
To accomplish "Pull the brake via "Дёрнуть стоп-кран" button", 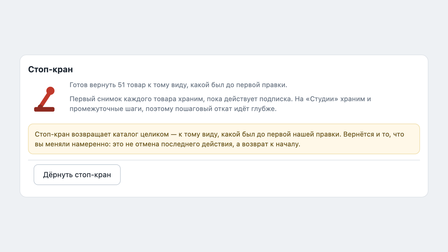I will [x=77, y=175].
